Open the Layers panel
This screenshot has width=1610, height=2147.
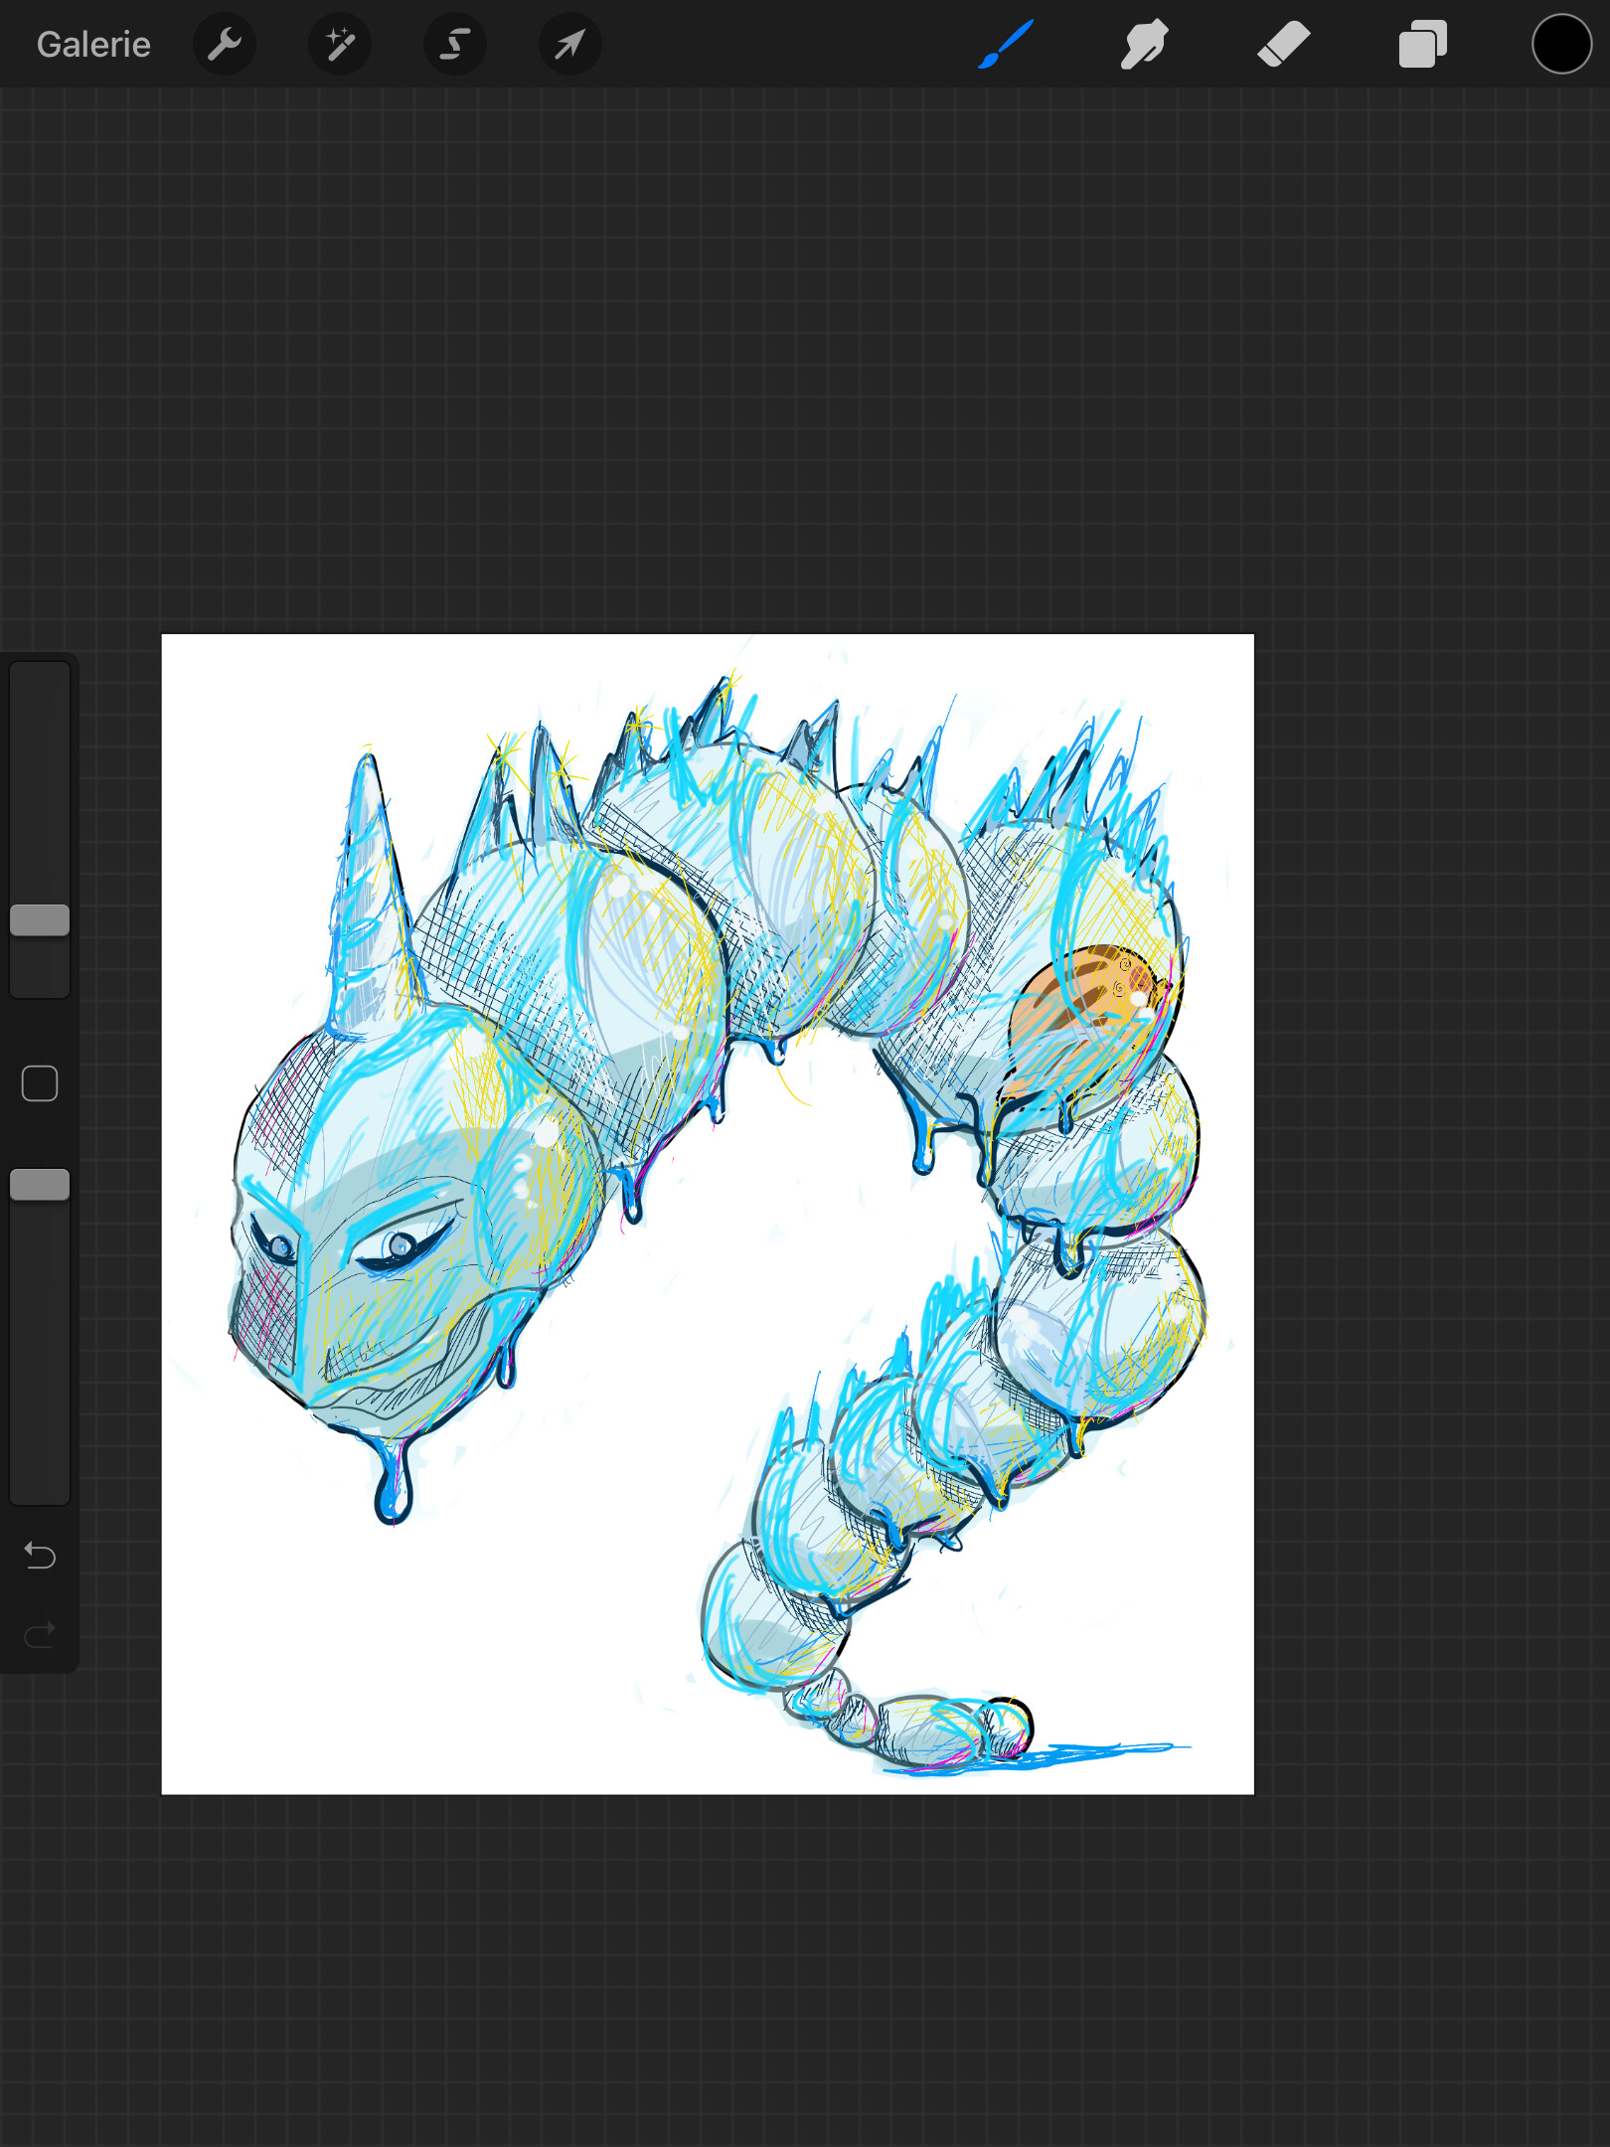(x=1422, y=45)
